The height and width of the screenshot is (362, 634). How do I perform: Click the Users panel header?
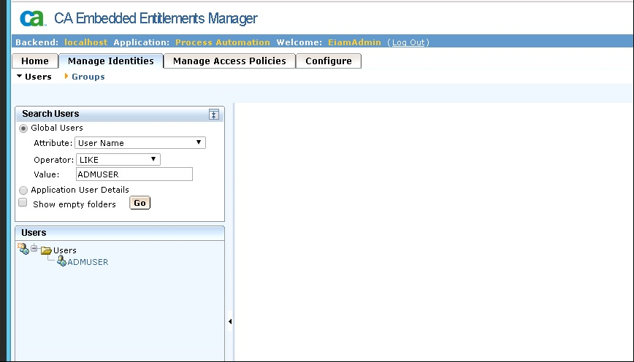coord(120,233)
